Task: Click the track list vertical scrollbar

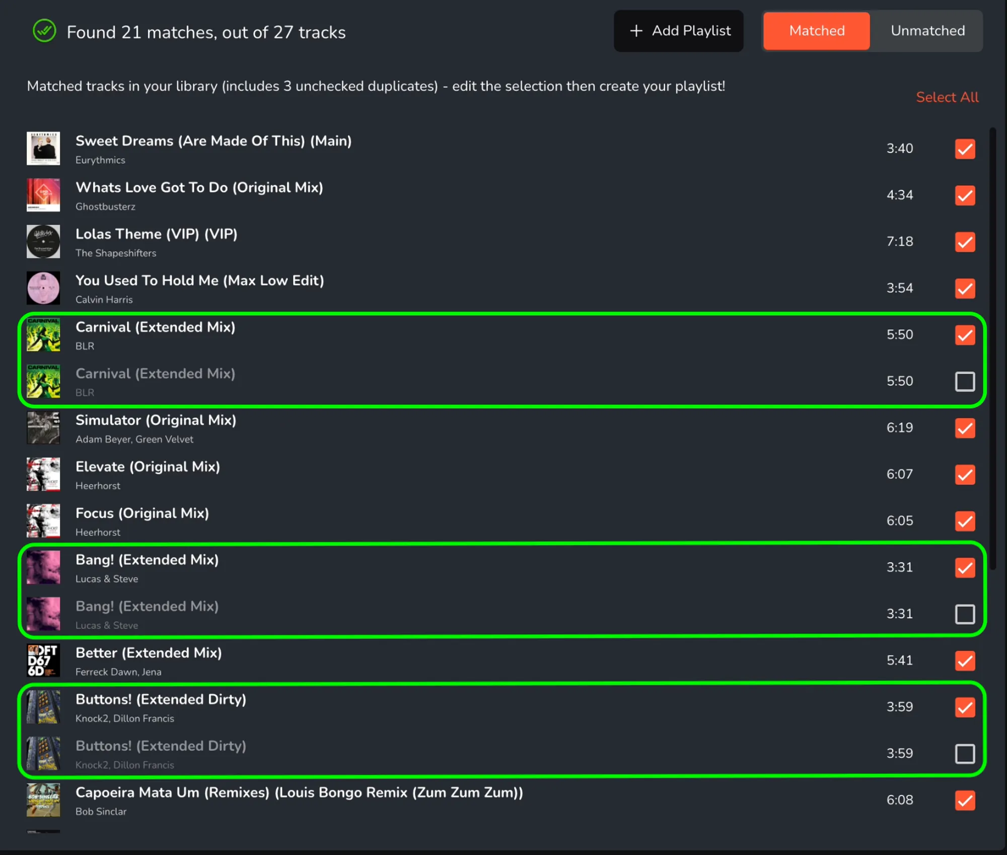Action: [x=992, y=348]
